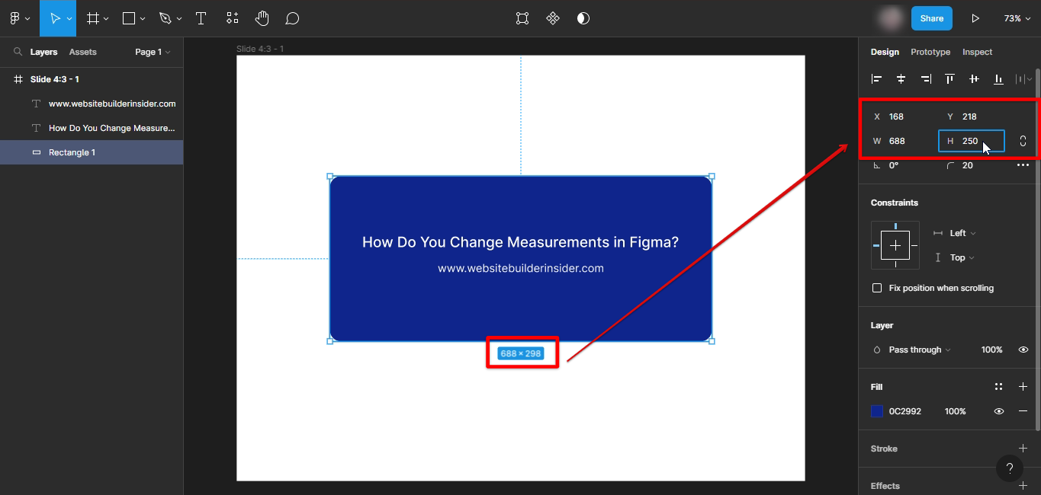Screen dimensions: 1041x495
Task: Click the Present play icon
Action: [x=975, y=18]
